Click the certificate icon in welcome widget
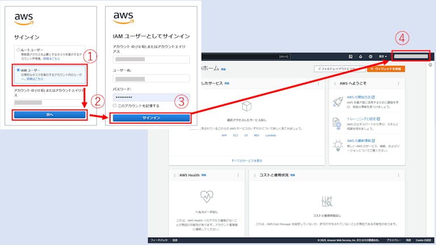 click(337, 124)
